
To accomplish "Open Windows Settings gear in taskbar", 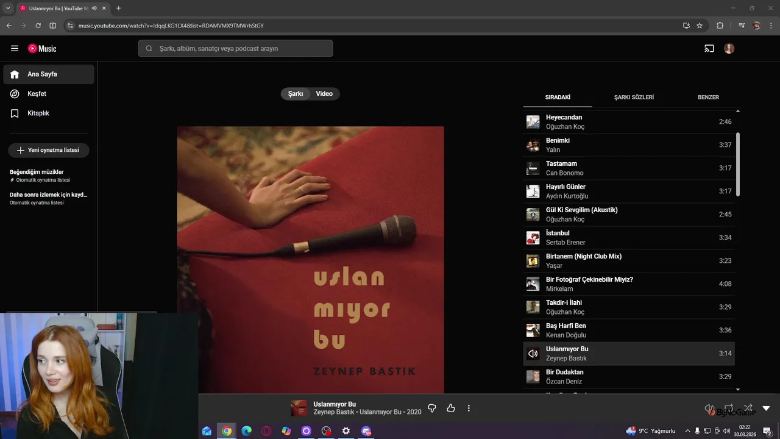I will [x=346, y=431].
